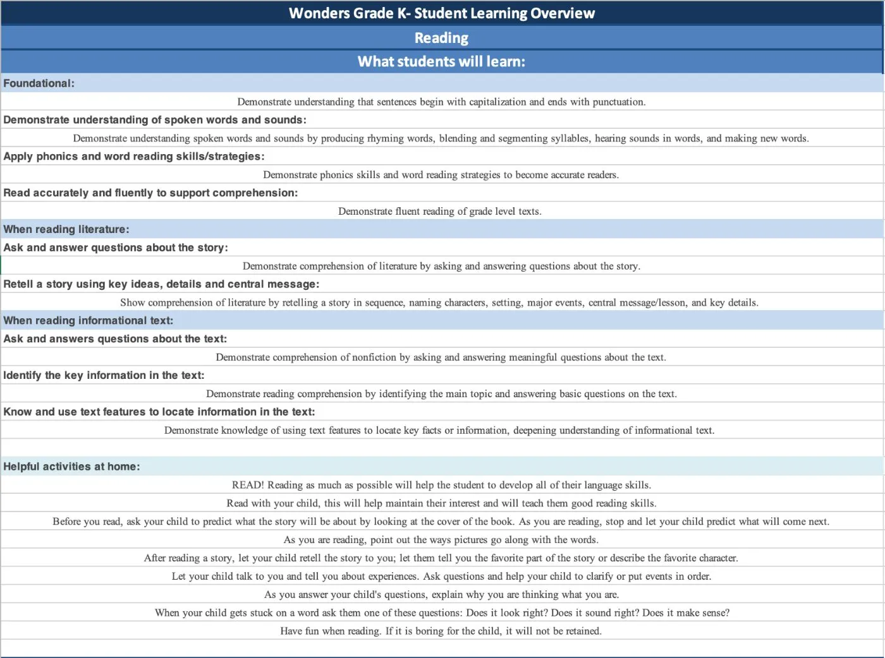Click the cell about comprehension of literature by asking questions
Viewport: 885px width, 658px height.
point(442,266)
